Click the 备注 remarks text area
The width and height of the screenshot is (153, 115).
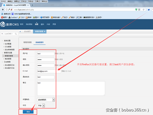click(71, 88)
